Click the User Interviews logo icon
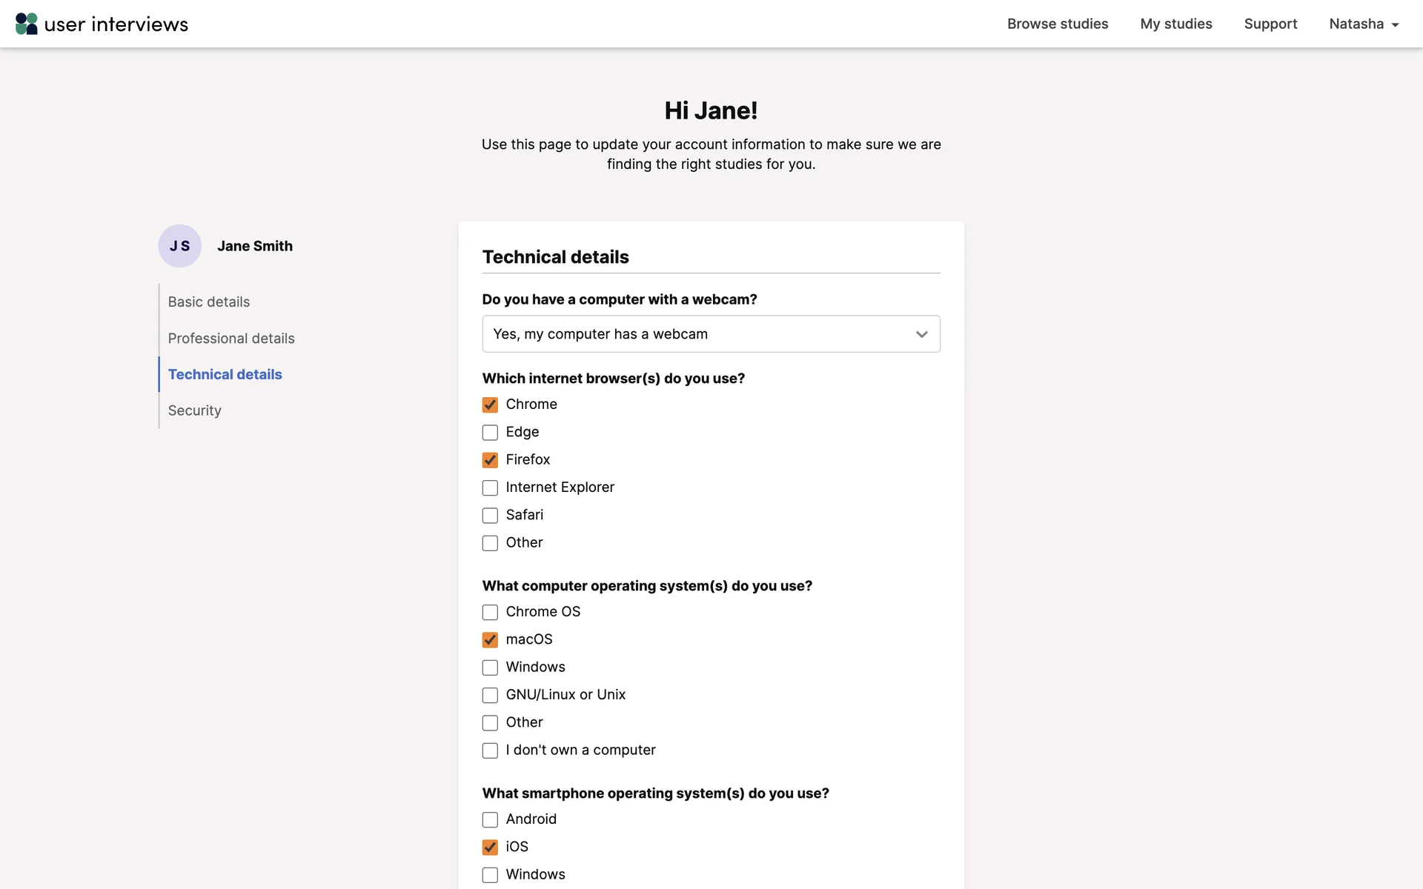This screenshot has height=889, width=1423. [x=27, y=24]
